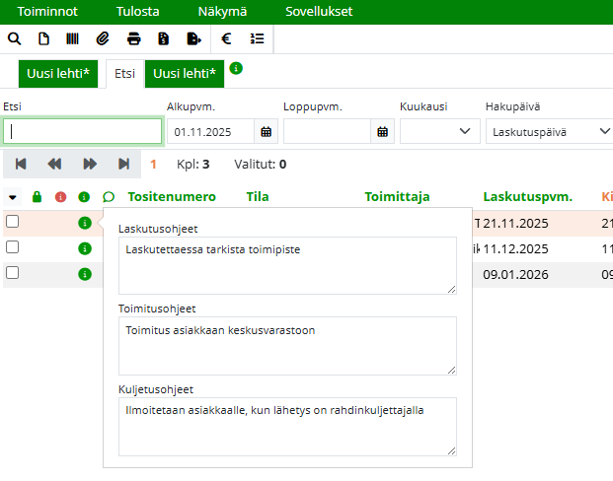Open the Alkupvm. calendar date picker
Image resolution: width=613 pixels, height=481 pixels.
pyautogui.click(x=266, y=131)
